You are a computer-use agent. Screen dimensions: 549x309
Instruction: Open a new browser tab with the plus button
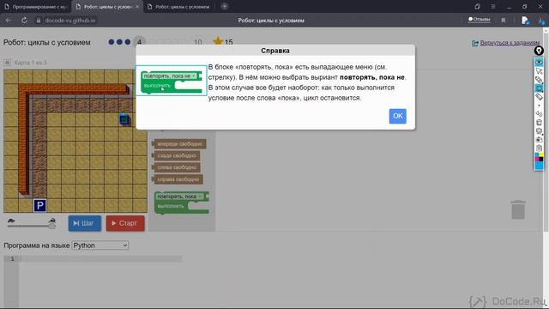tap(225, 6)
